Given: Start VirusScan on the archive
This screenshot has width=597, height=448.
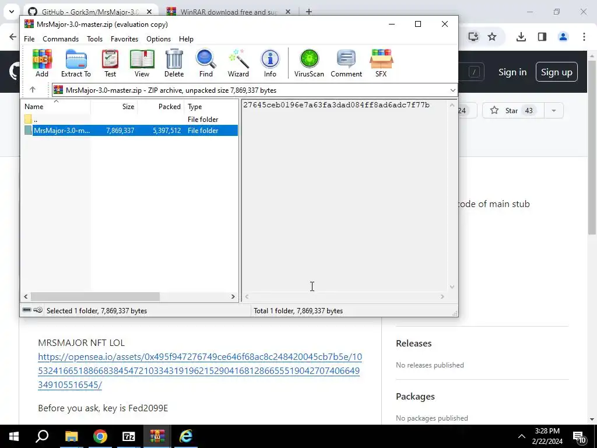Looking at the screenshot, I should point(309,63).
